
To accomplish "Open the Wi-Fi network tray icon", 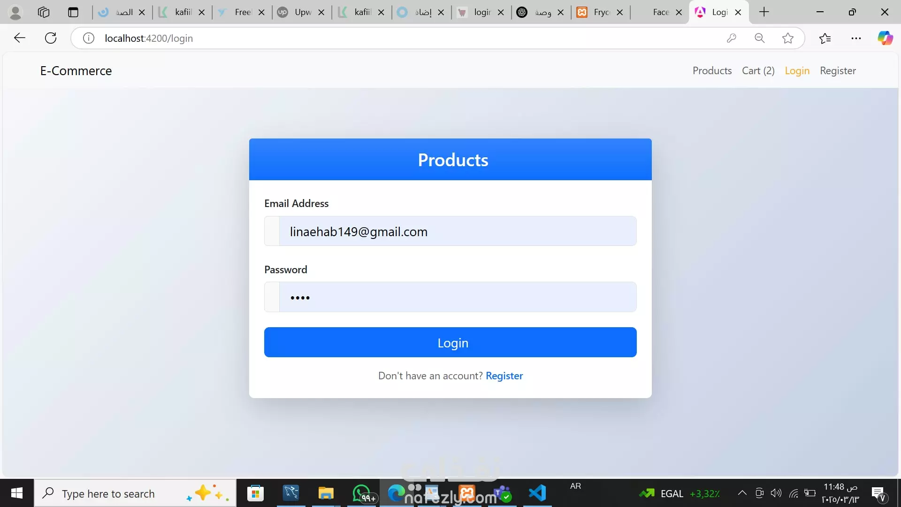I will pyautogui.click(x=794, y=493).
